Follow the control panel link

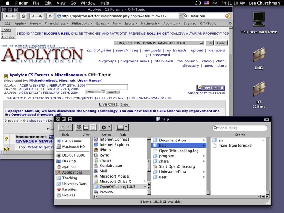pos(100,50)
